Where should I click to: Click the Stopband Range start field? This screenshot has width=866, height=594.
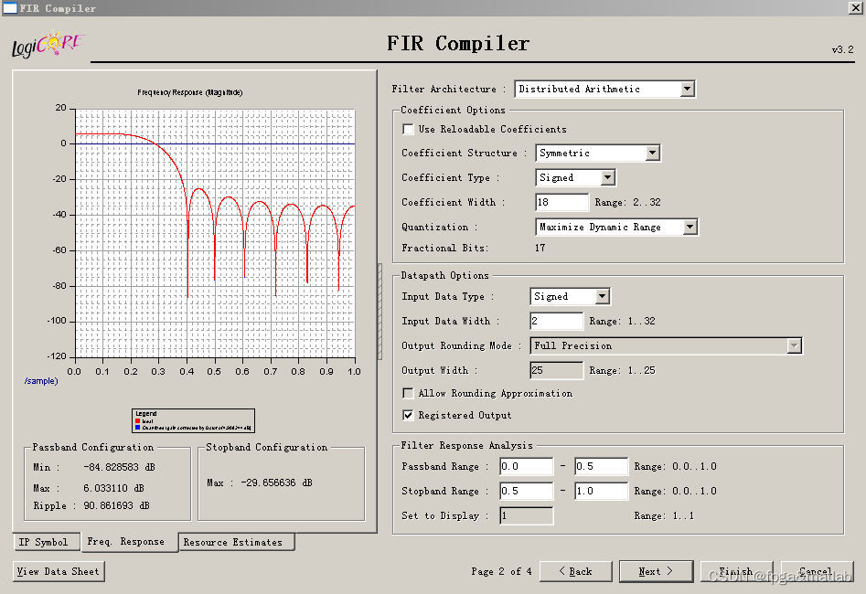(x=526, y=491)
